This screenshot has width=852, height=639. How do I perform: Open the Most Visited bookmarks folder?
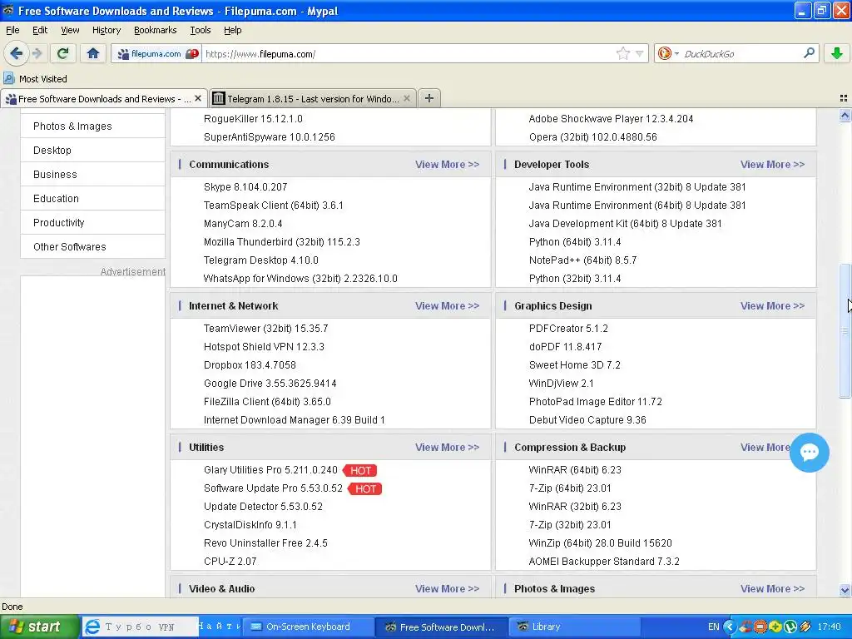35,79
